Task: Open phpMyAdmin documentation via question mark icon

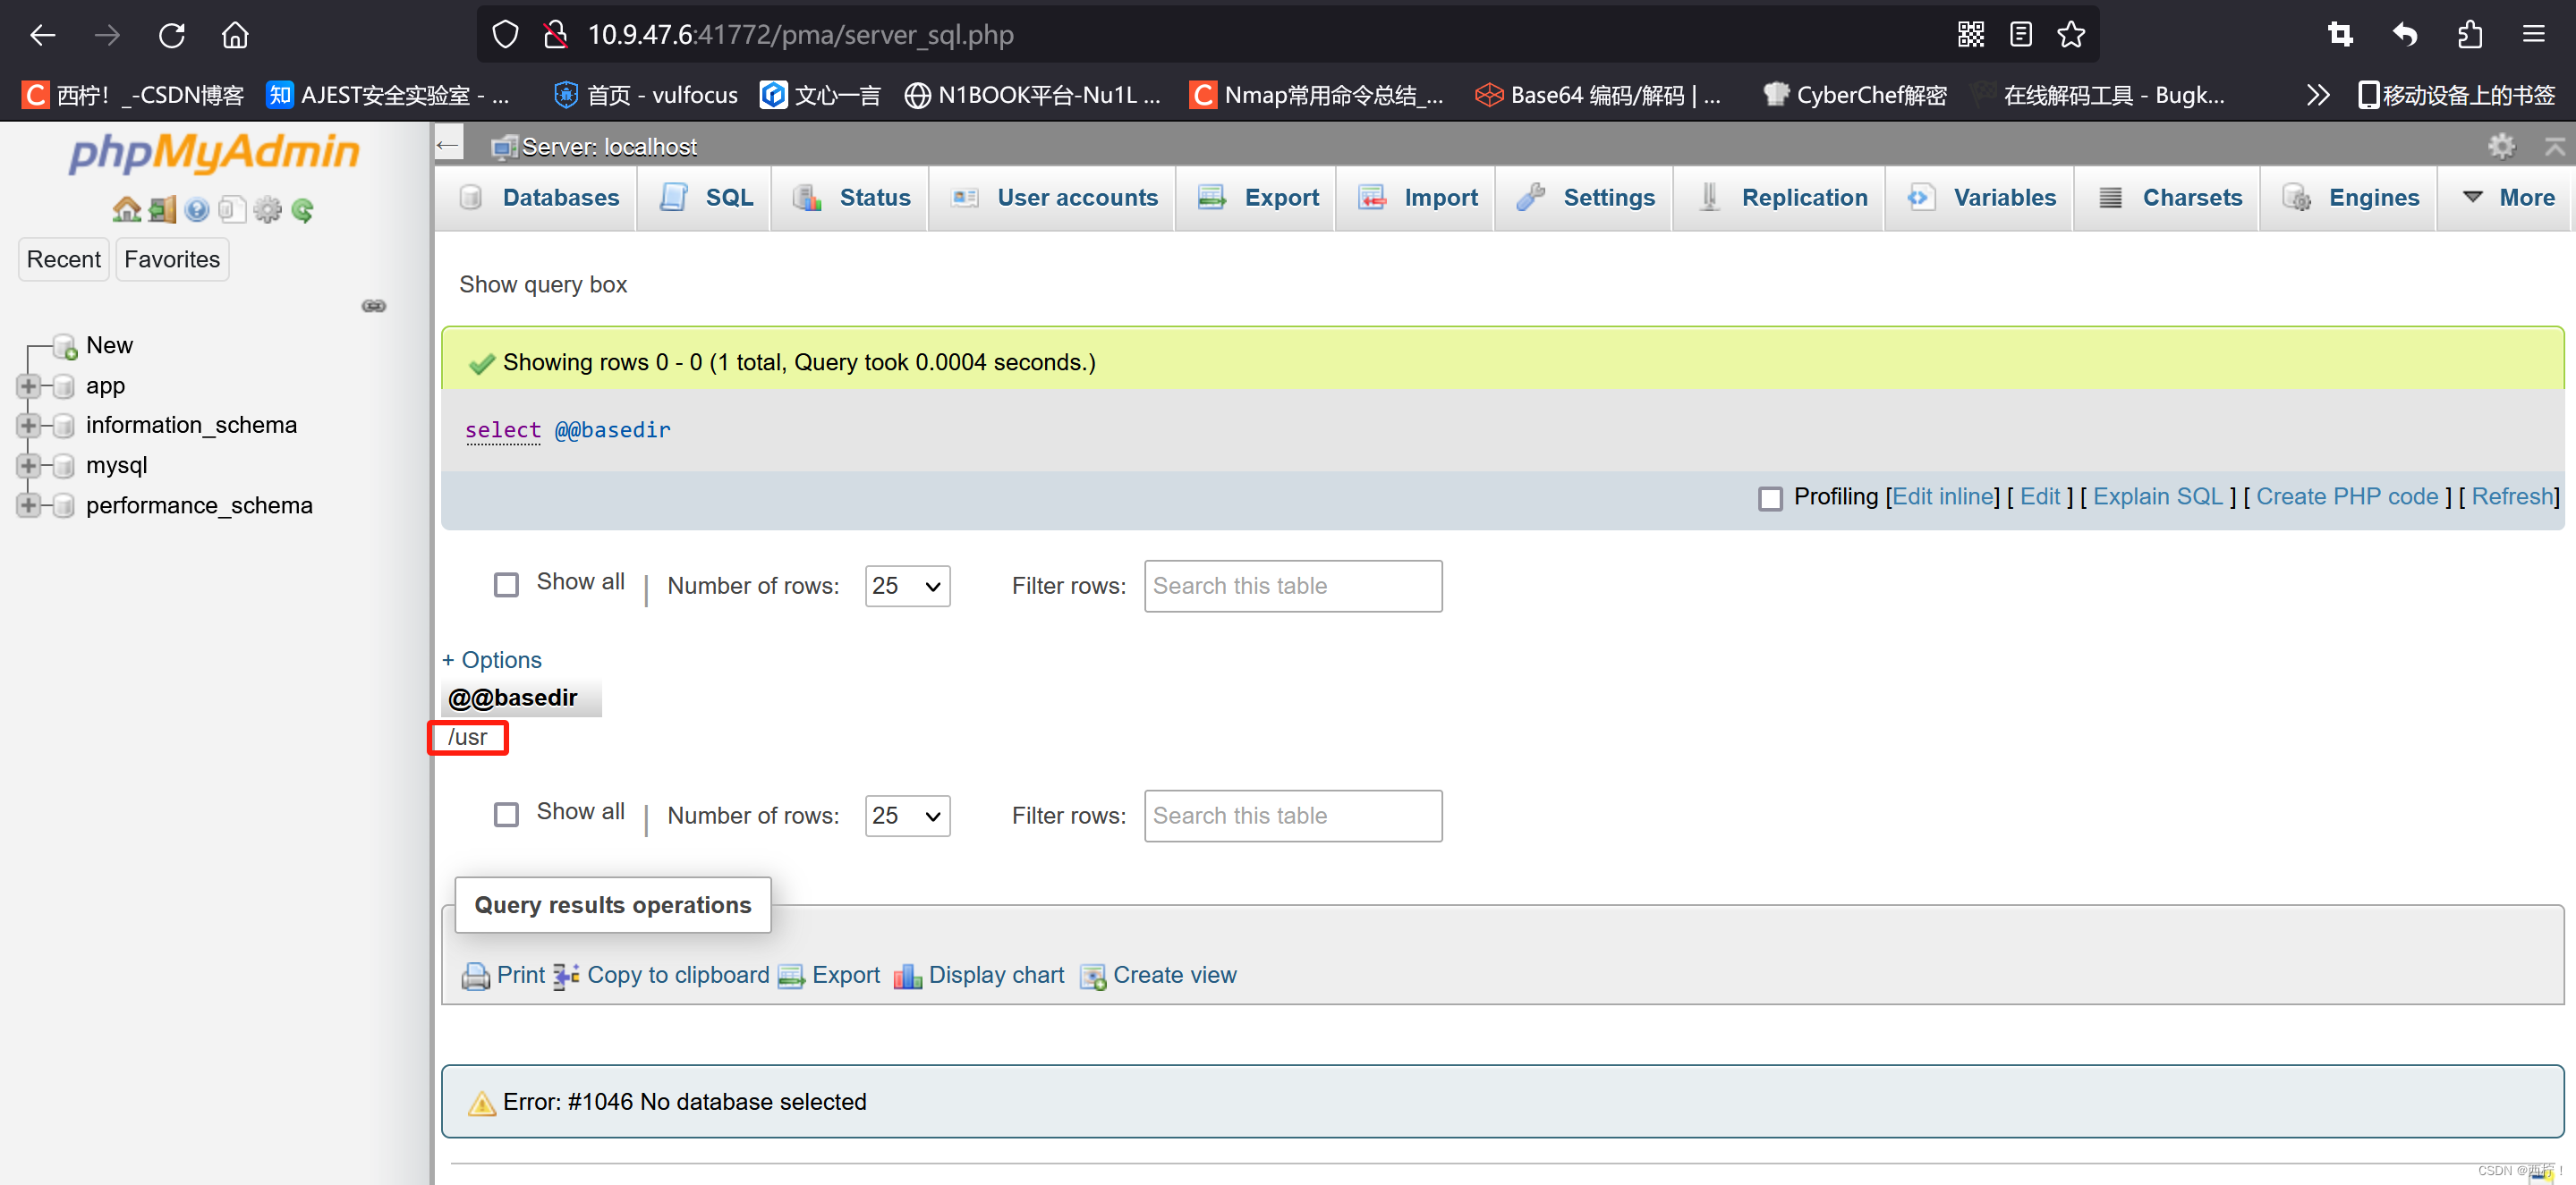Action: 196,208
